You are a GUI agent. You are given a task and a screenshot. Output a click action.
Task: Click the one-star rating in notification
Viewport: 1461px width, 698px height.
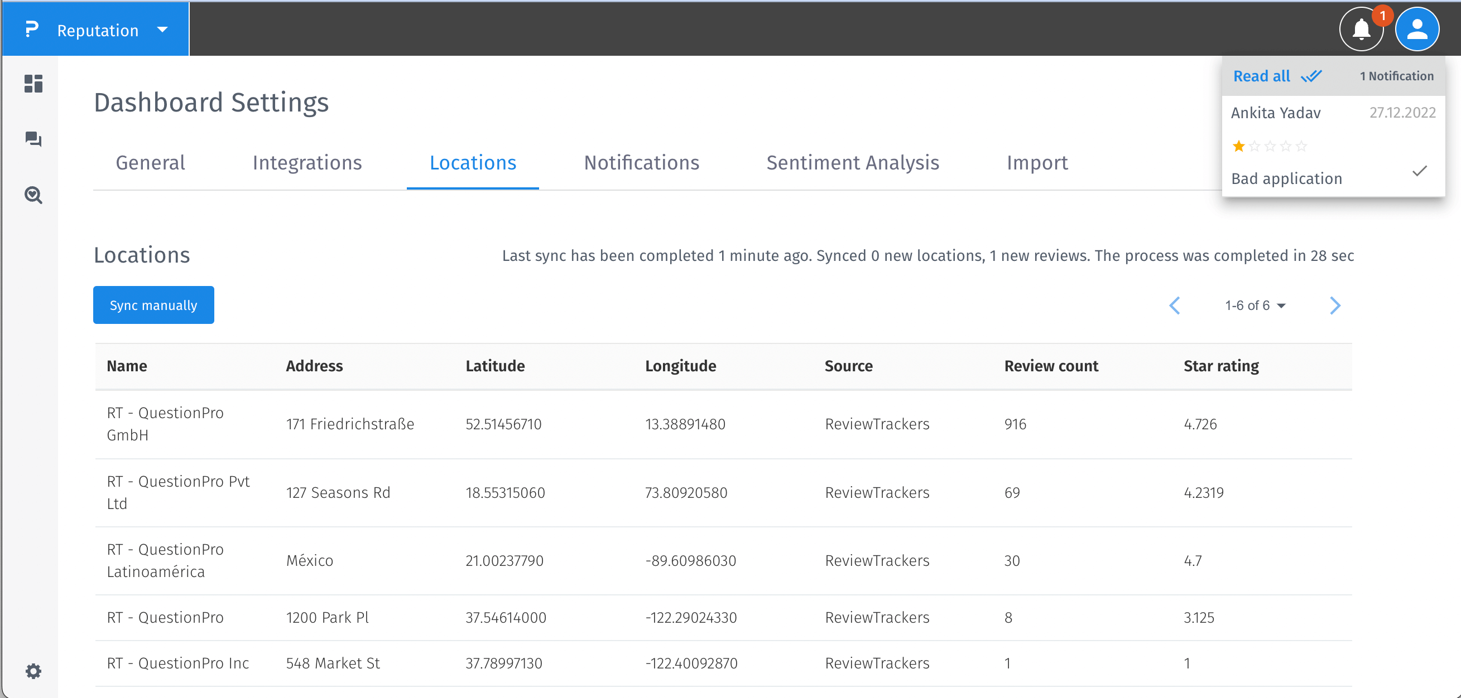point(1239,147)
